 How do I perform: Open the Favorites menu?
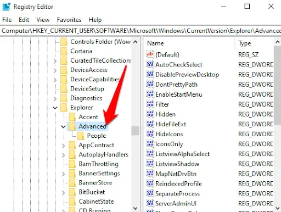click(x=69, y=20)
